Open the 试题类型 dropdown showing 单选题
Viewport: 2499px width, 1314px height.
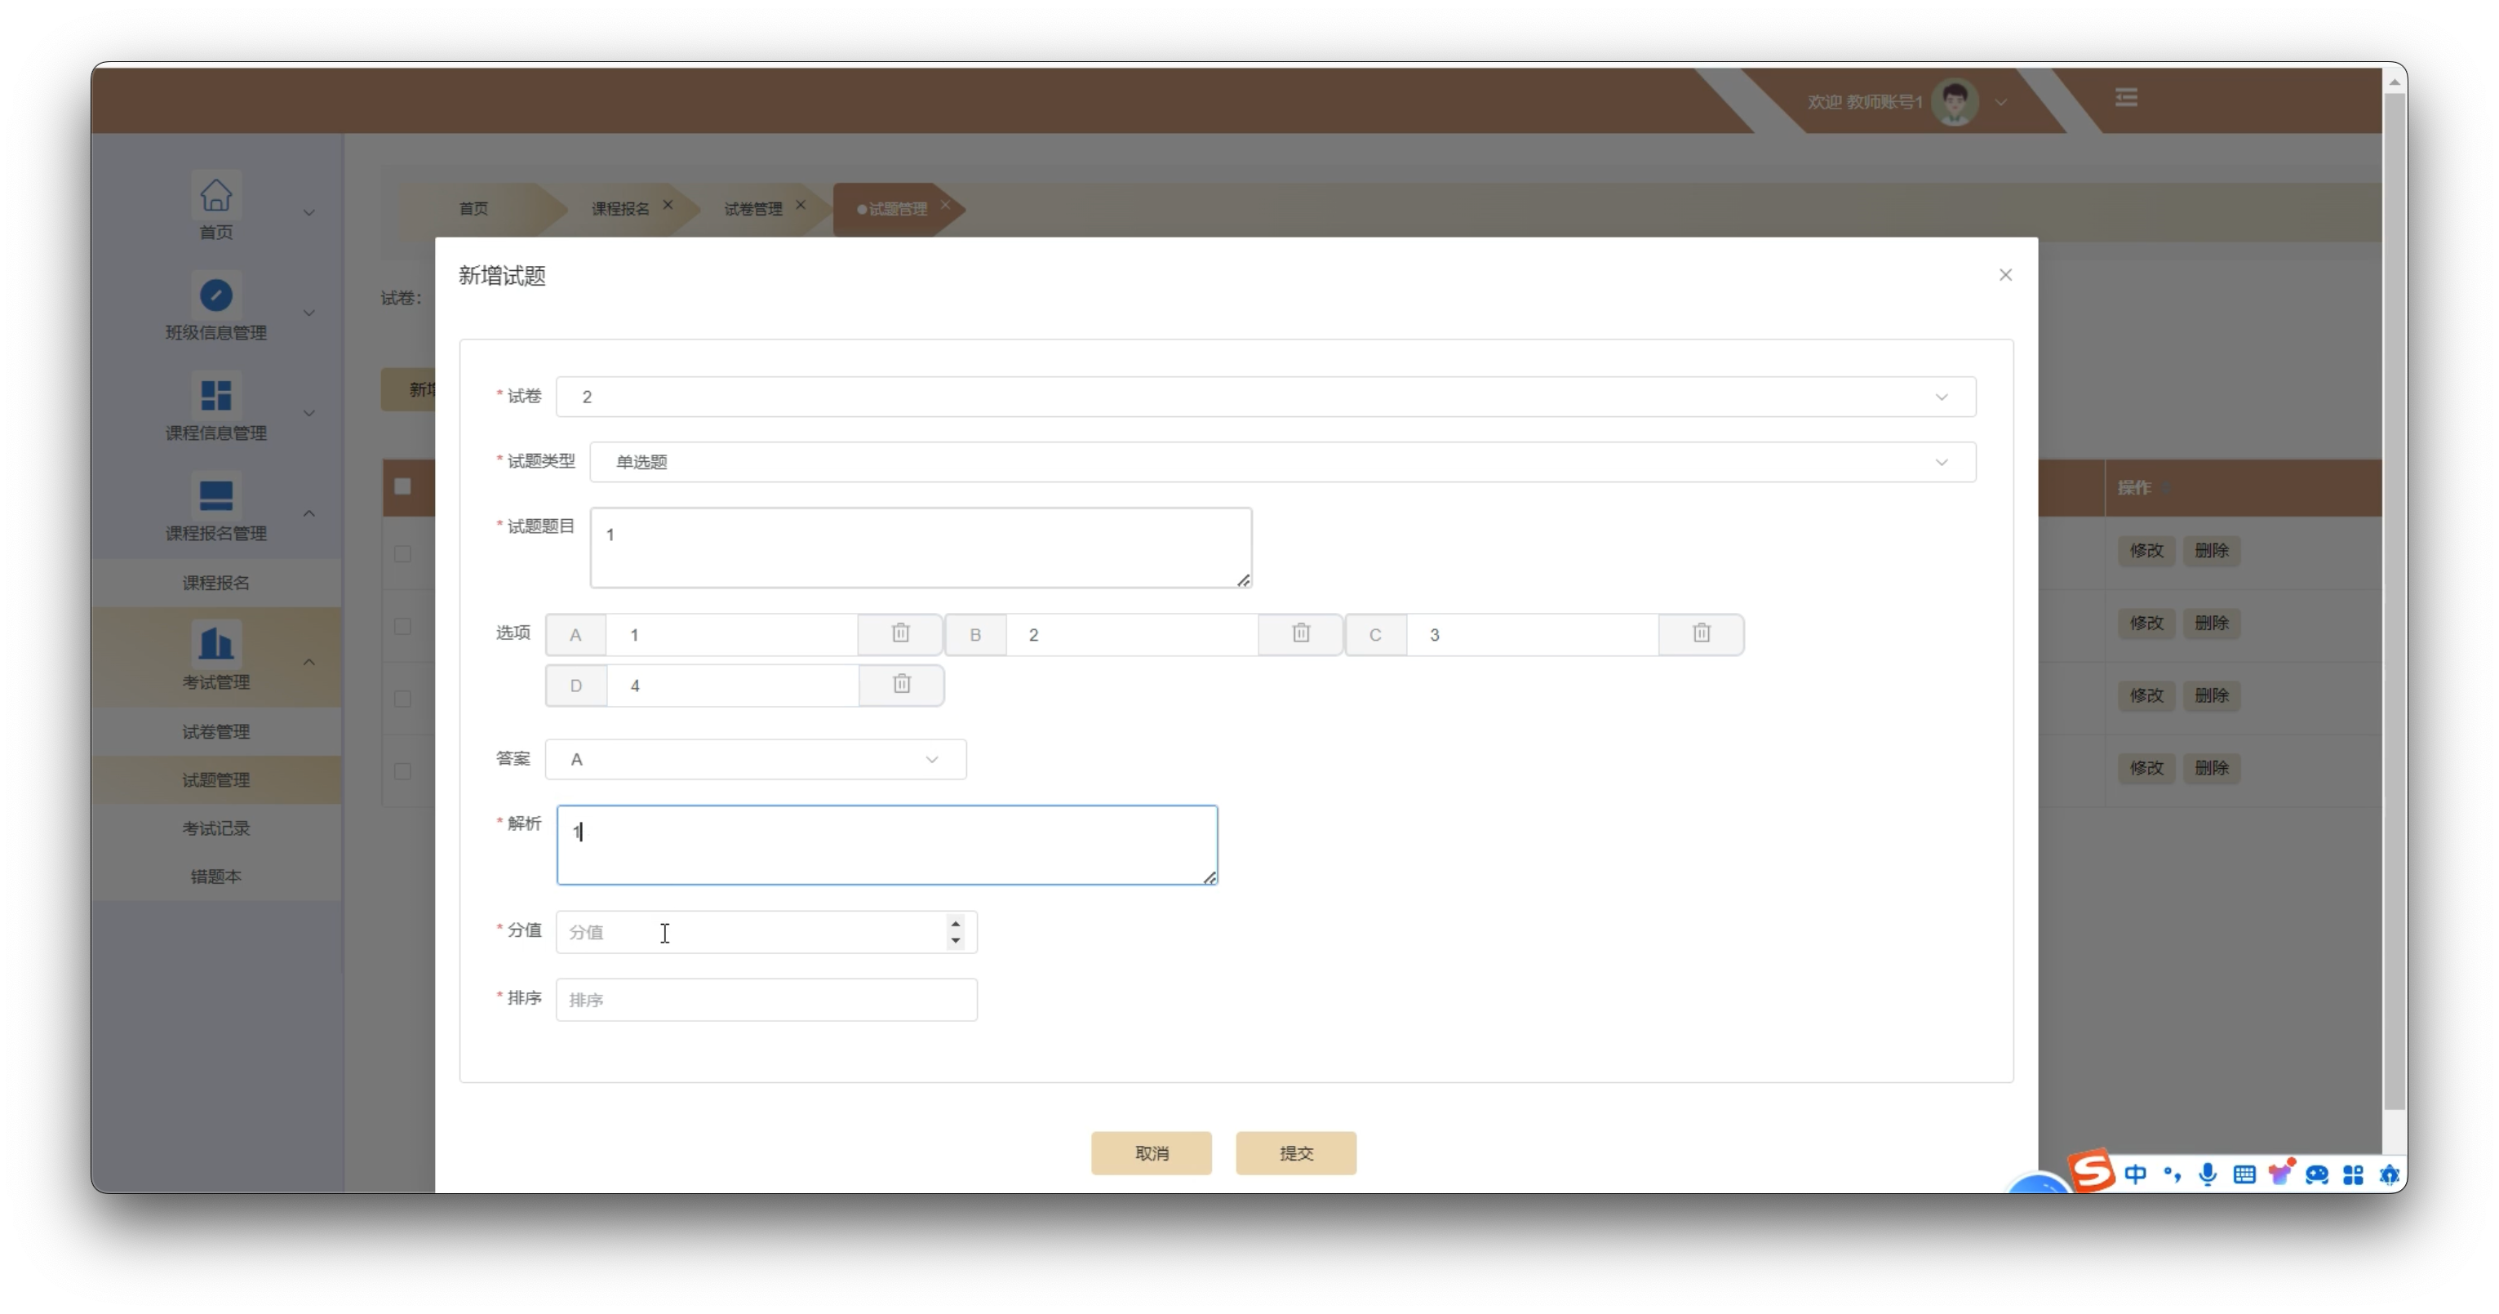pyautogui.click(x=1281, y=462)
